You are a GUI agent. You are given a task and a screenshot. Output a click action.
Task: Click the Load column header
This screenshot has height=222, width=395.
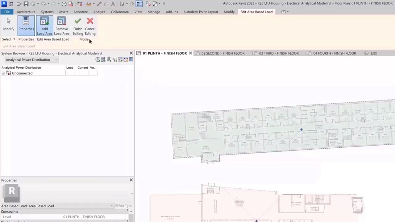tap(69, 68)
